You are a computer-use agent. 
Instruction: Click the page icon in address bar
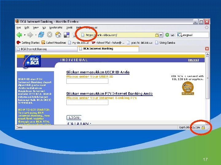tap(83, 35)
